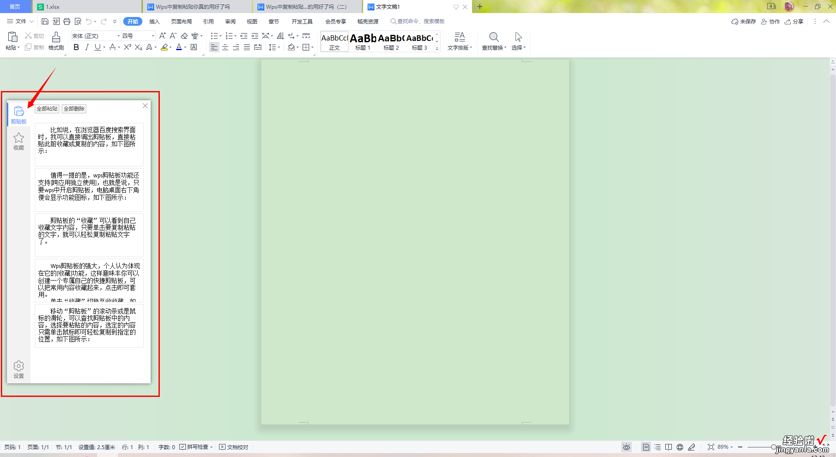Screen dimensions: 836x457
Task: Increase font size with A+ icon
Action: coord(162,36)
